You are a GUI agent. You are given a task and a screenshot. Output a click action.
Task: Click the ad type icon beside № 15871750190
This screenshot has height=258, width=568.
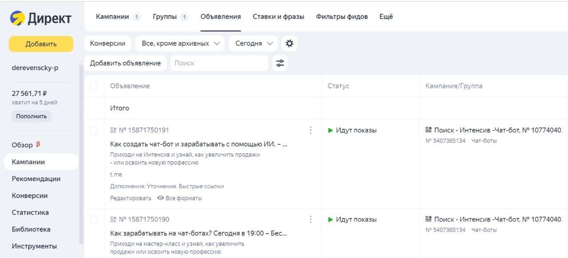click(x=113, y=219)
